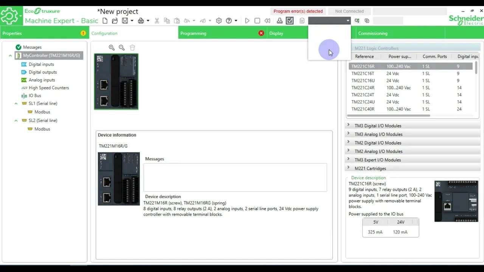Click the print icon

pyautogui.click(x=141, y=21)
